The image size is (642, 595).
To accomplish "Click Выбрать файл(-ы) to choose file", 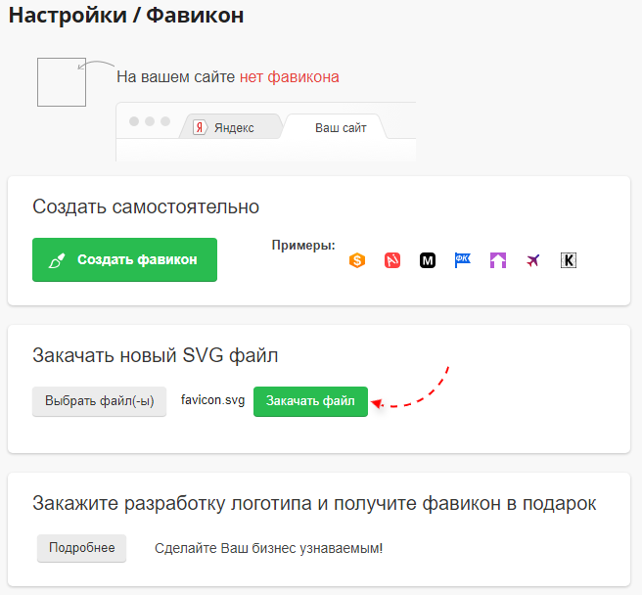I will (x=99, y=401).
